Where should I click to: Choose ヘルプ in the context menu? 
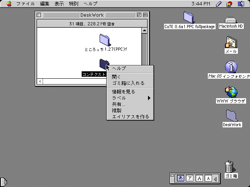[x=130, y=69]
